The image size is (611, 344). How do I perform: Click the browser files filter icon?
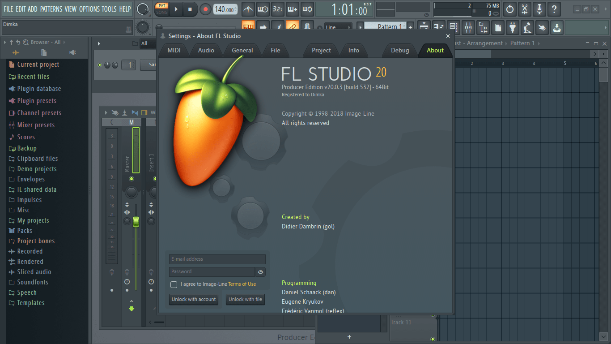(44, 52)
